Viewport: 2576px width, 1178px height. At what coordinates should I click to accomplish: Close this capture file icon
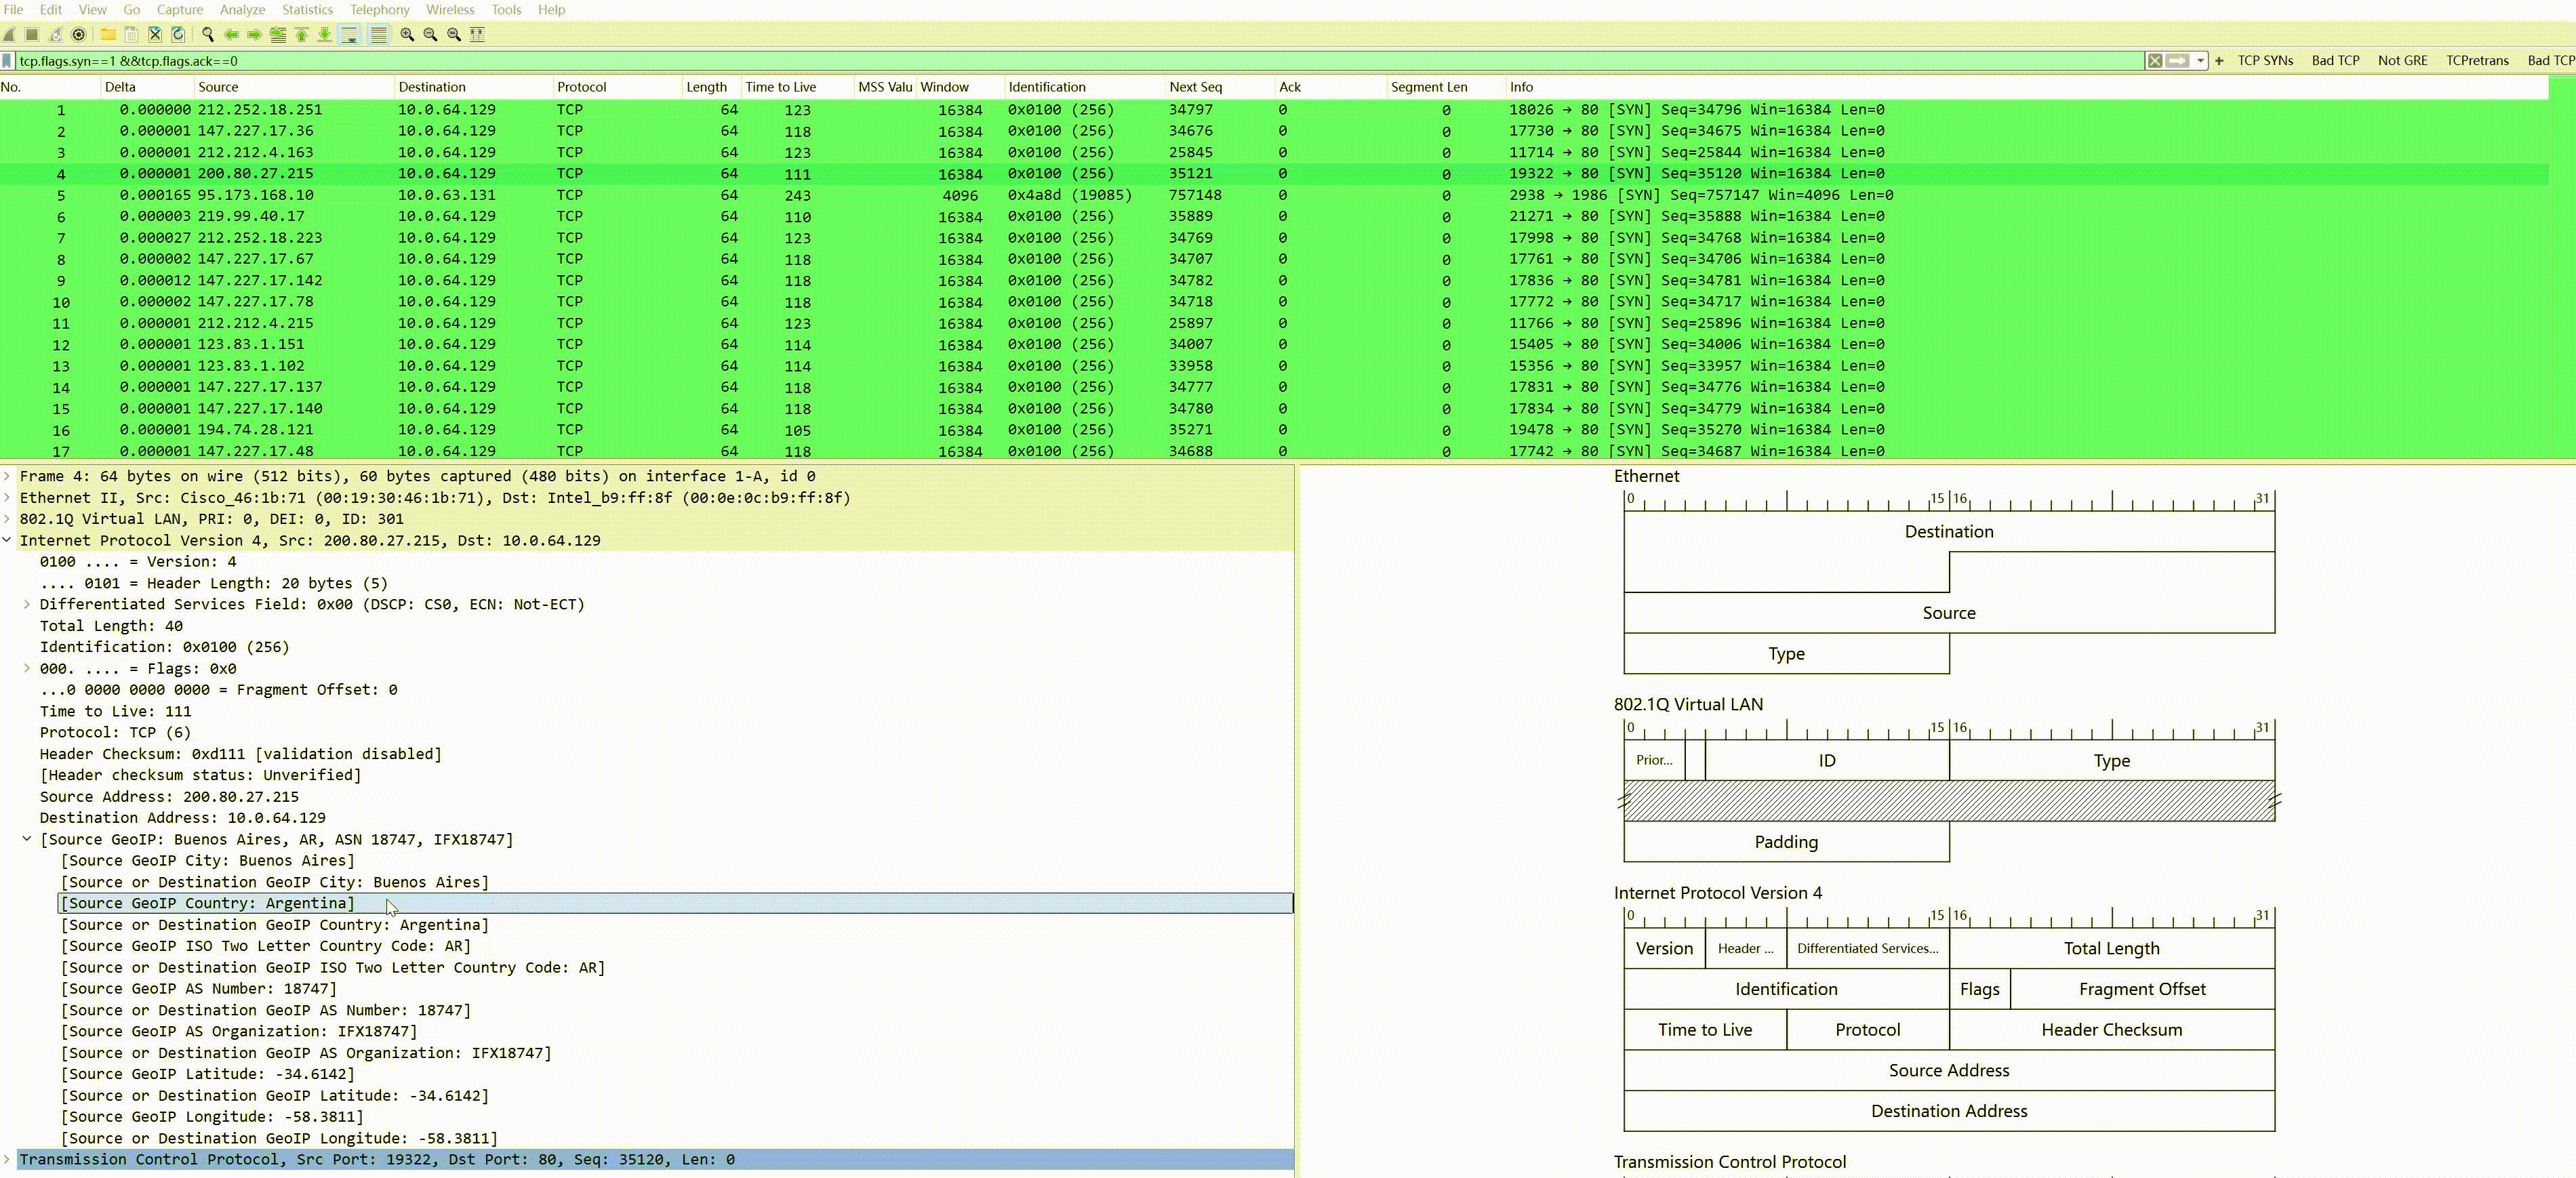pyautogui.click(x=155, y=34)
